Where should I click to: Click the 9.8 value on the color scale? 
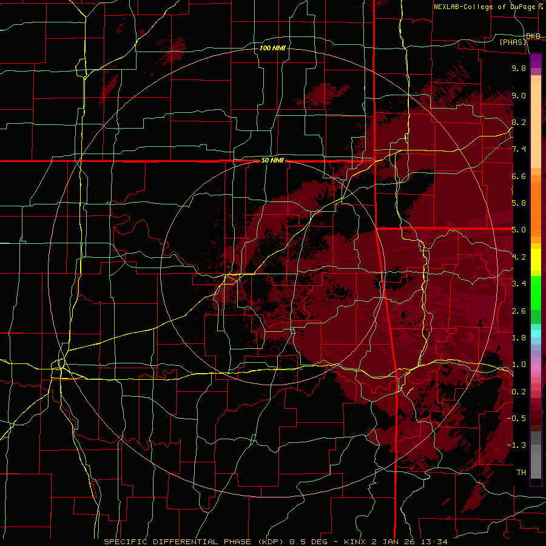519,68
